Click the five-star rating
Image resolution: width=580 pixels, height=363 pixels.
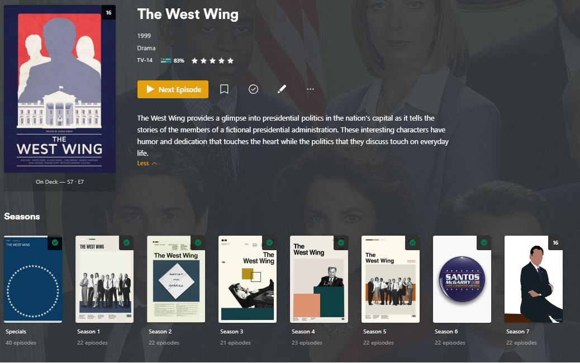click(212, 61)
